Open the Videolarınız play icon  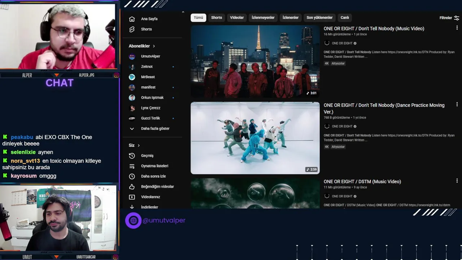(x=132, y=197)
